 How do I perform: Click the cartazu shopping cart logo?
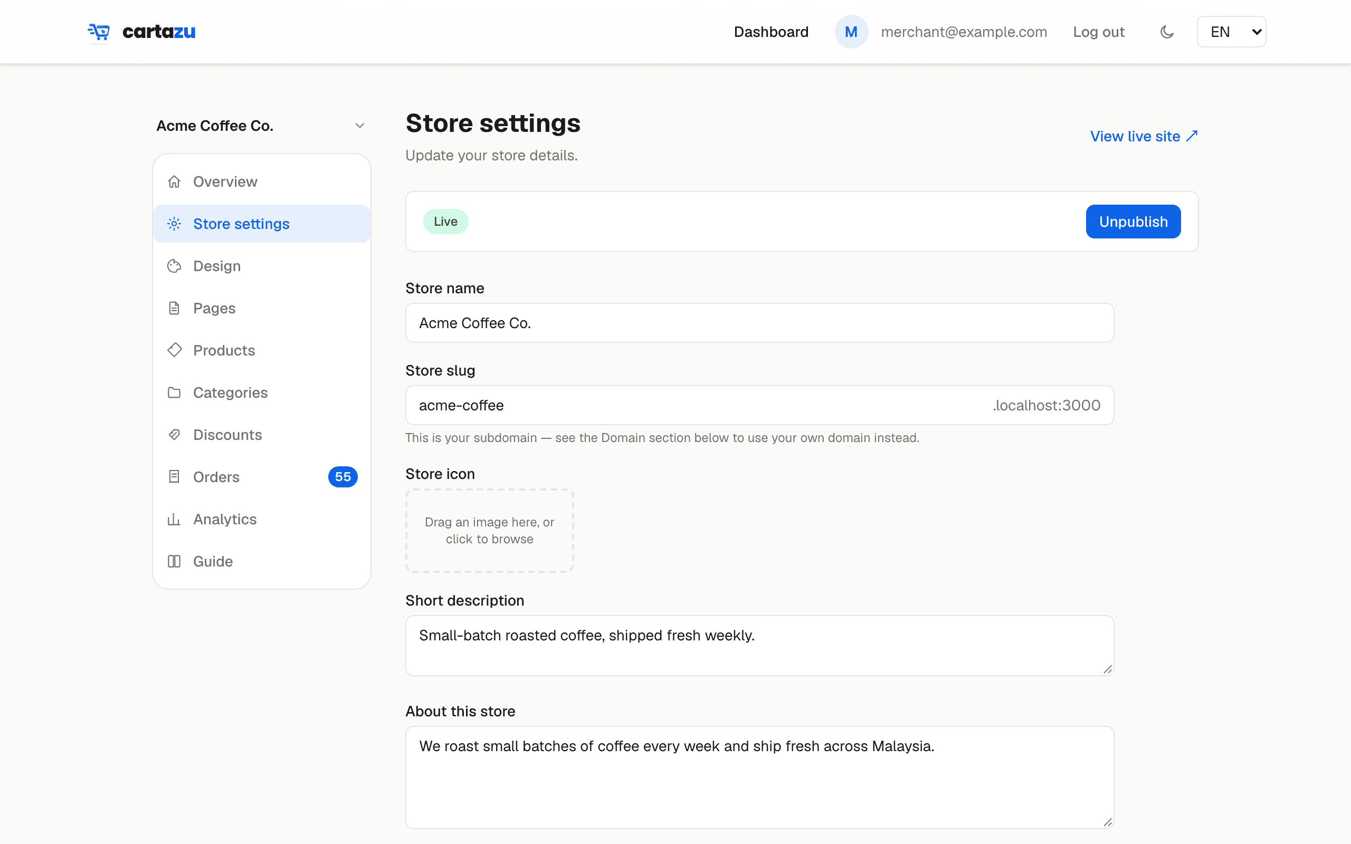(x=99, y=32)
